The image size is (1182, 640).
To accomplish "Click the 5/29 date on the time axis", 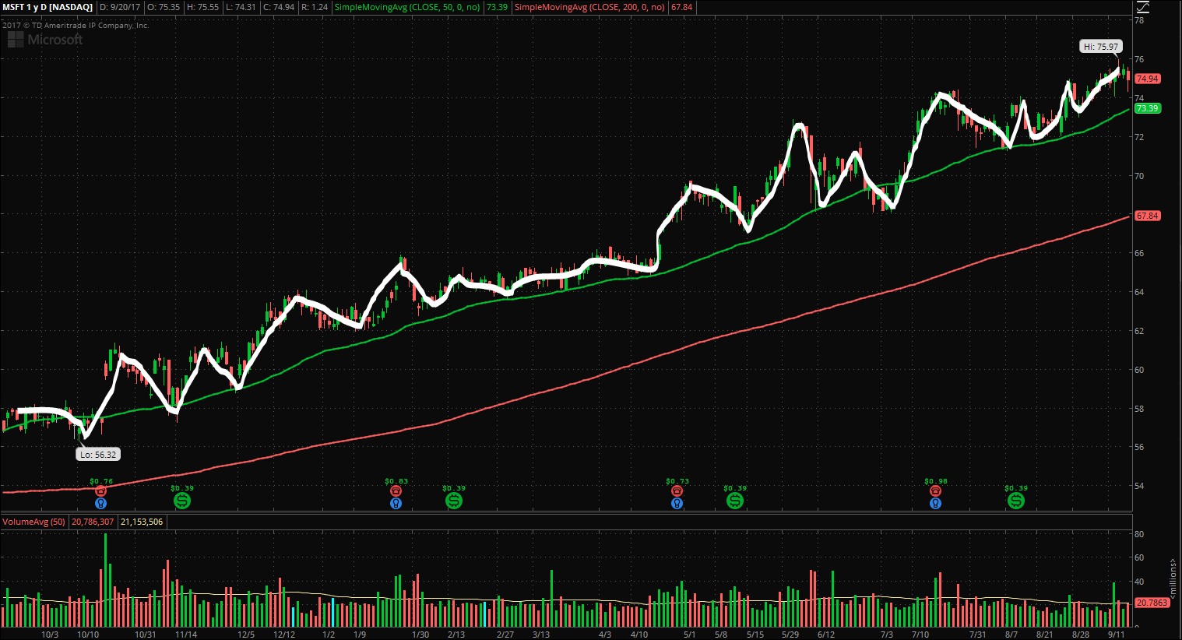I will tap(790, 635).
